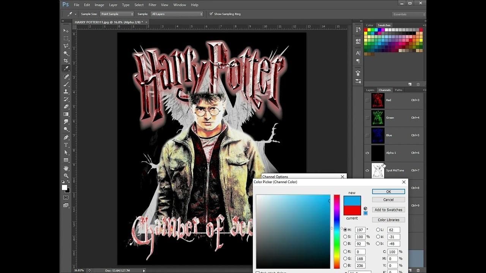
Task: Change screen mode icon in toolbox
Action: (66, 206)
